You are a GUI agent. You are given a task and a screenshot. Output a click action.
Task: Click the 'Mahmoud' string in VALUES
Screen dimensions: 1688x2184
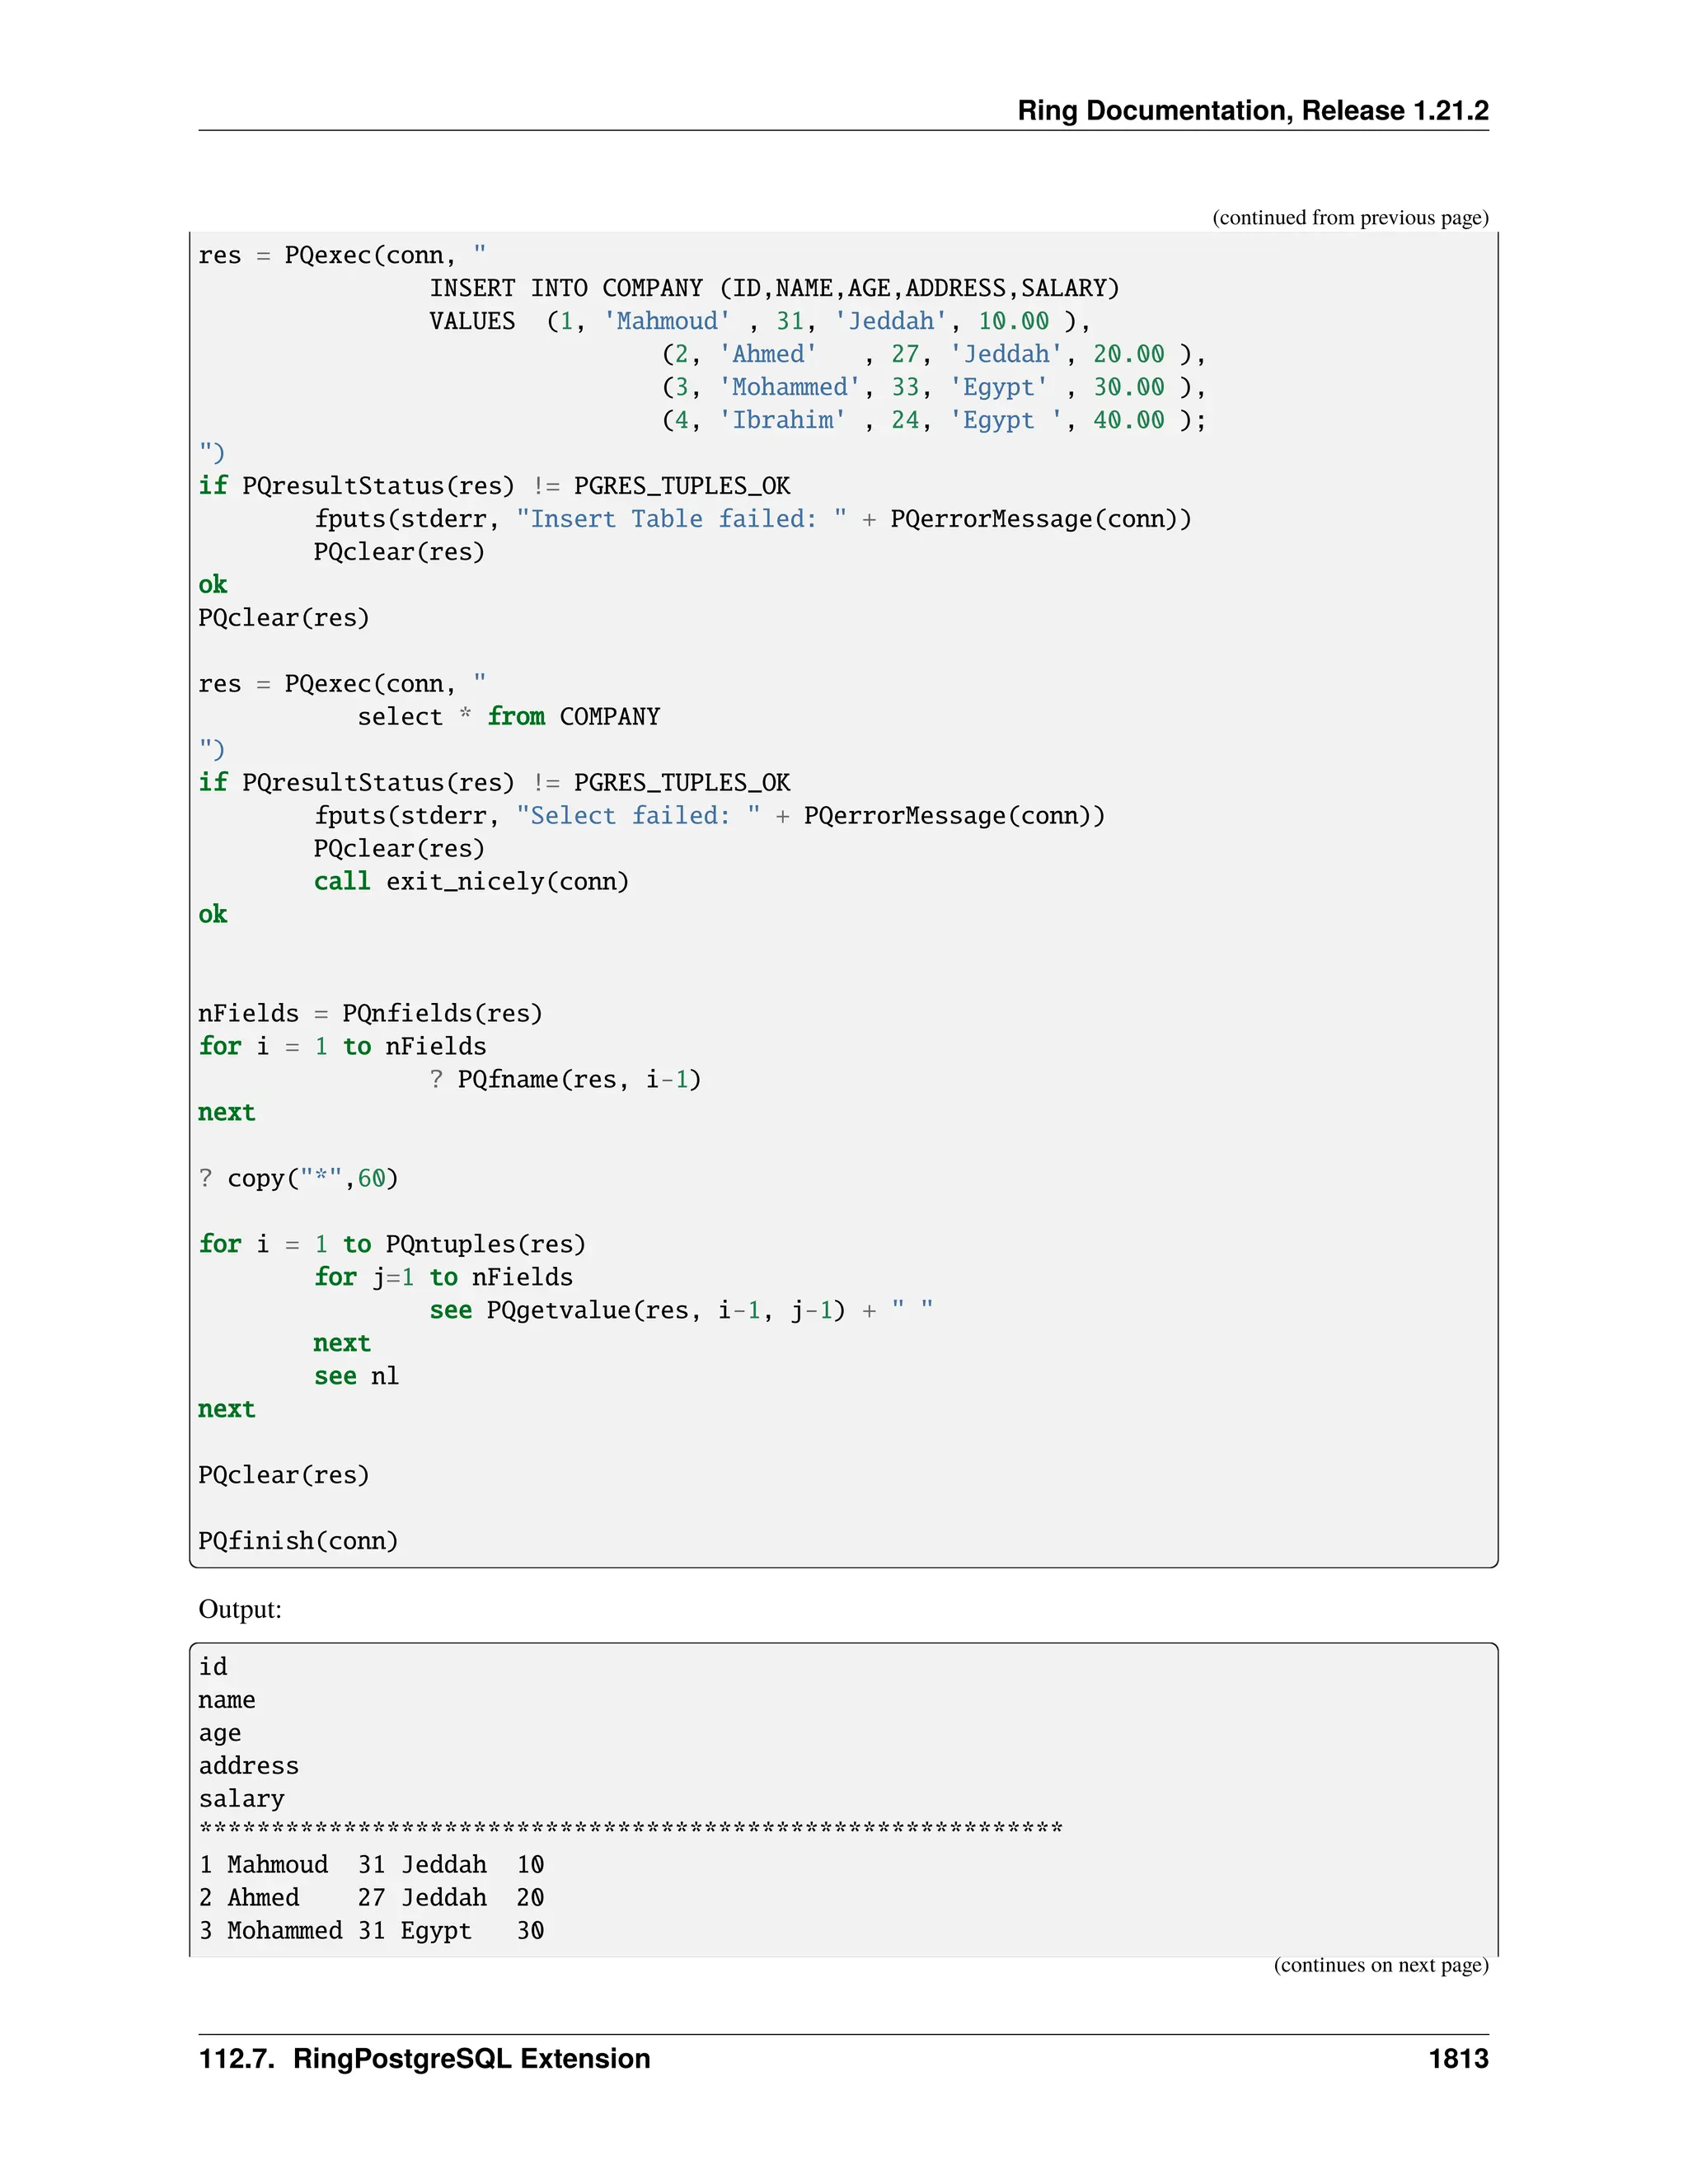(x=667, y=321)
